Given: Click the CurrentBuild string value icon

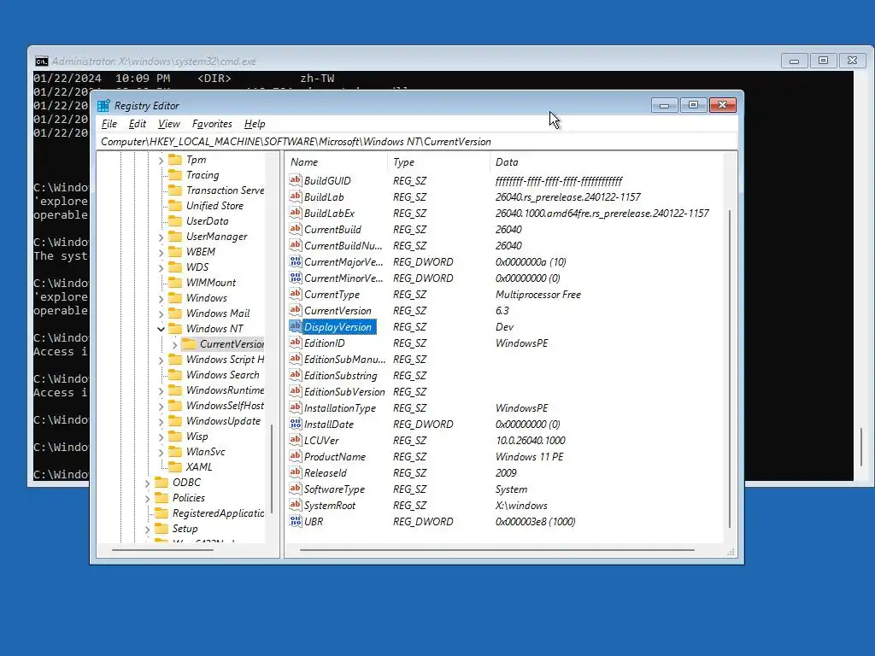Looking at the screenshot, I should pyautogui.click(x=295, y=229).
